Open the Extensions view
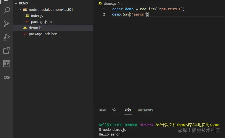Image resolution: width=225 pixels, height=138 pixels. 7,50
